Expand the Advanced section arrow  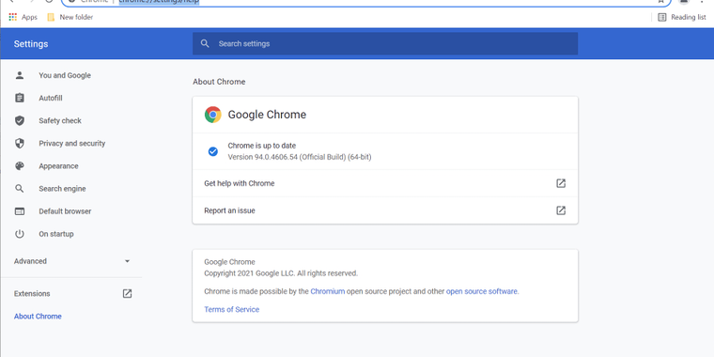[x=127, y=261]
